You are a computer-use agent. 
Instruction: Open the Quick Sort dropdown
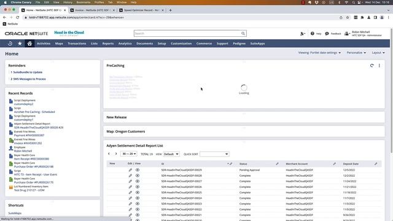(x=214, y=154)
